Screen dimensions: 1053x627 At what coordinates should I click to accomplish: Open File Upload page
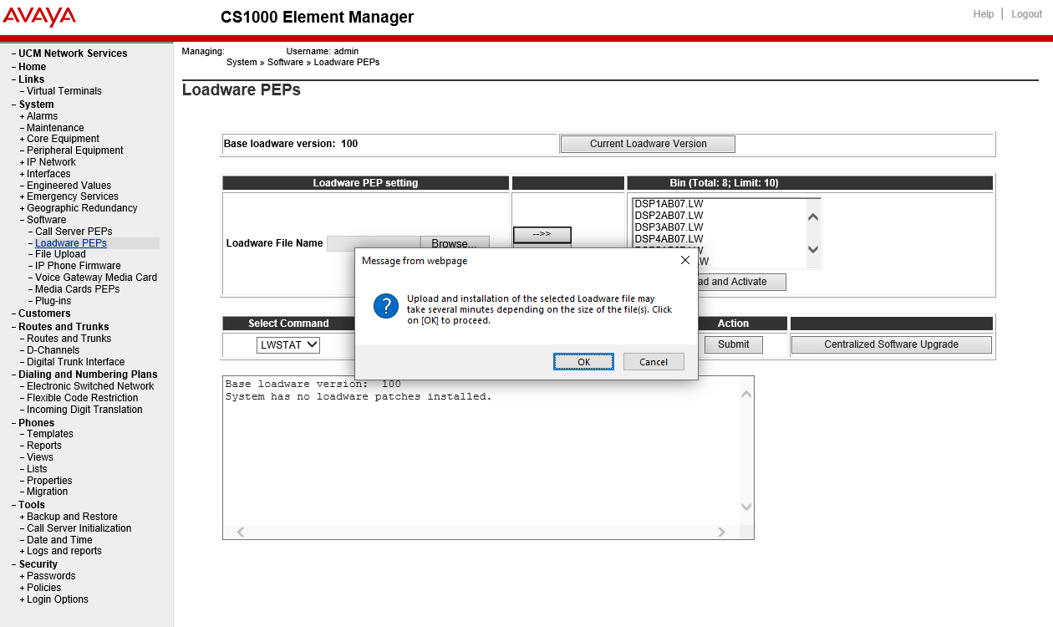(60, 254)
